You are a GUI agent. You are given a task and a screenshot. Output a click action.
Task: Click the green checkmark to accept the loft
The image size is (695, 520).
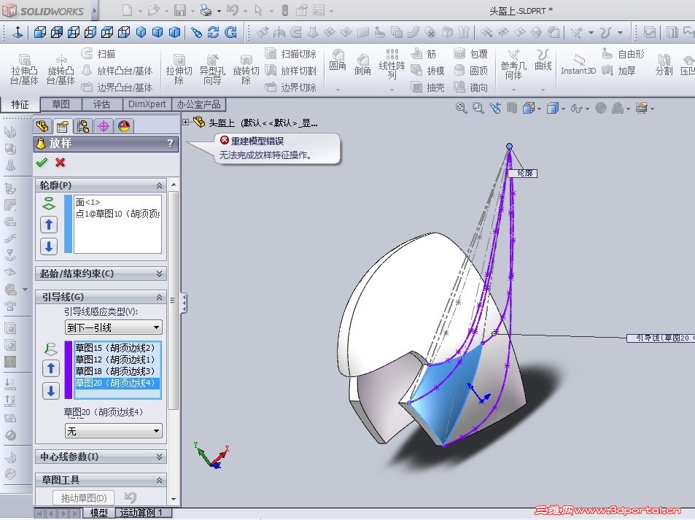point(42,162)
